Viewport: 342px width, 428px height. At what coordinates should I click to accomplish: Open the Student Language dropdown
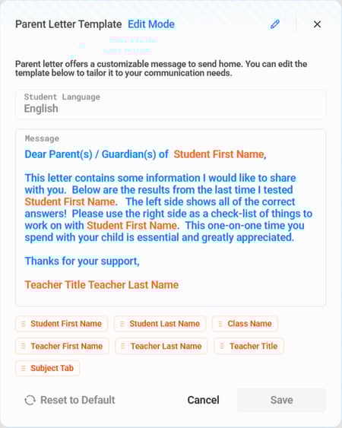coord(170,105)
